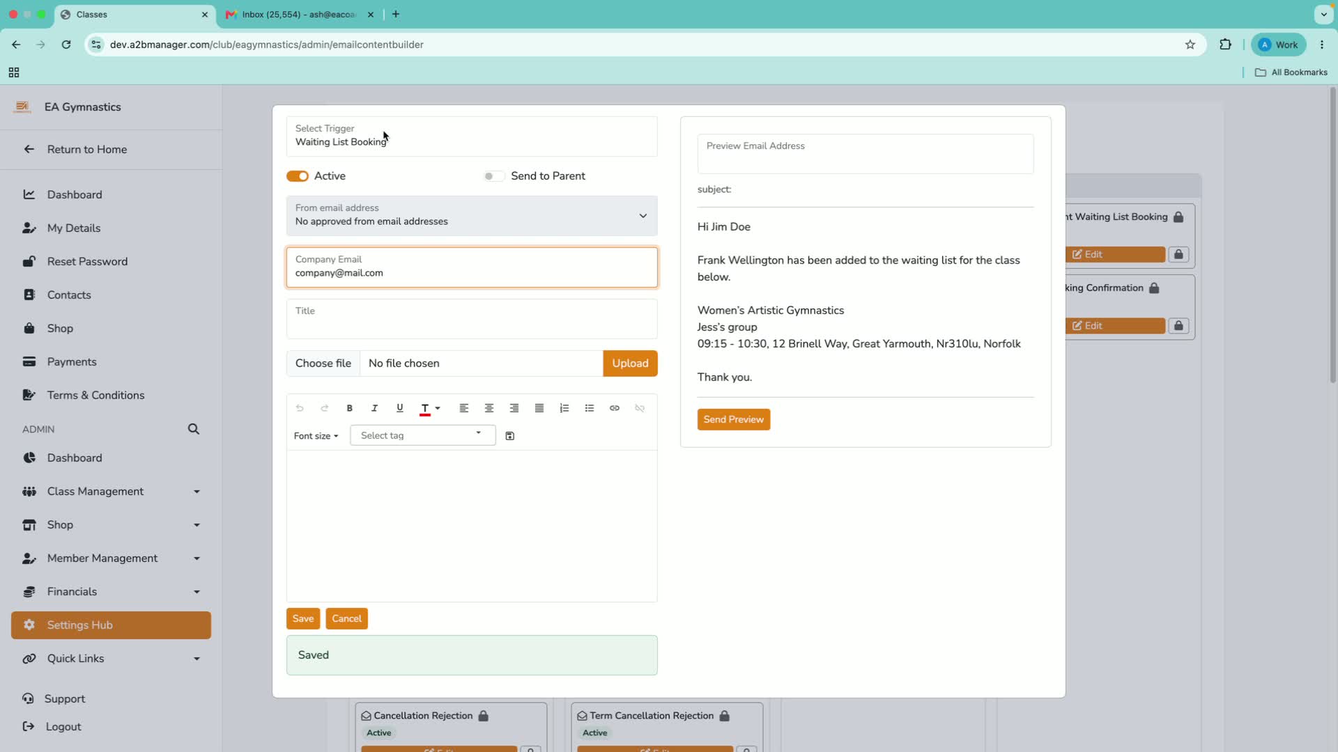Click the save icon next to Select tag

pyautogui.click(x=510, y=436)
